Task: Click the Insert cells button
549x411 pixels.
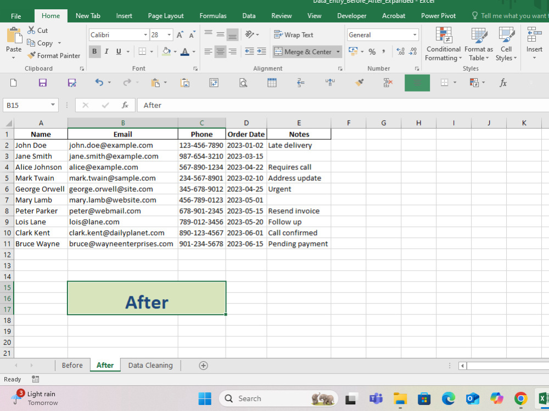Action: pos(534,44)
